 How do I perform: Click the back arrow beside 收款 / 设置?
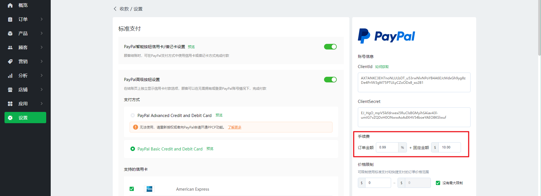115,9
